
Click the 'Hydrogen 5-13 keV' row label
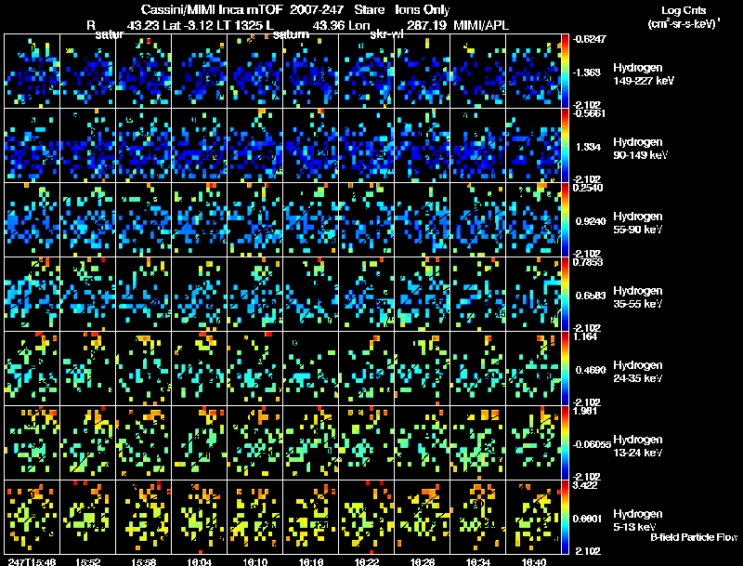pos(638,520)
